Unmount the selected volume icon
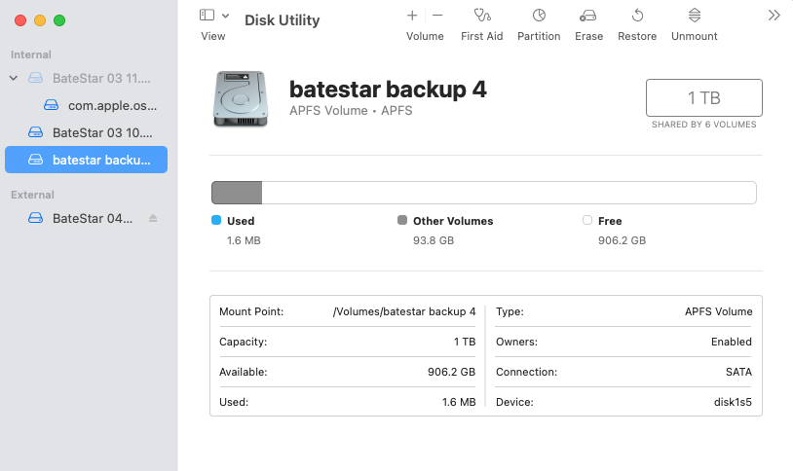This screenshot has width=793, height=471. tap(695, 16)
